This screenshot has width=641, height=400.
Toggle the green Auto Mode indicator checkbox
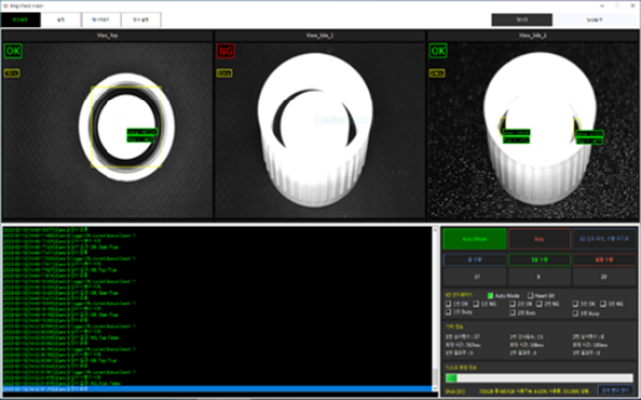490,295
